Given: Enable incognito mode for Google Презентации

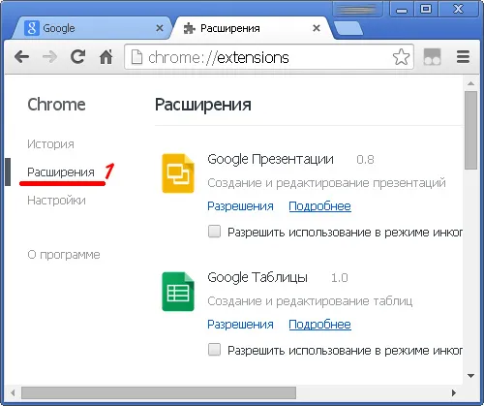Looking at the screenshot, I should pyautogui.click(x=214, y=232).
